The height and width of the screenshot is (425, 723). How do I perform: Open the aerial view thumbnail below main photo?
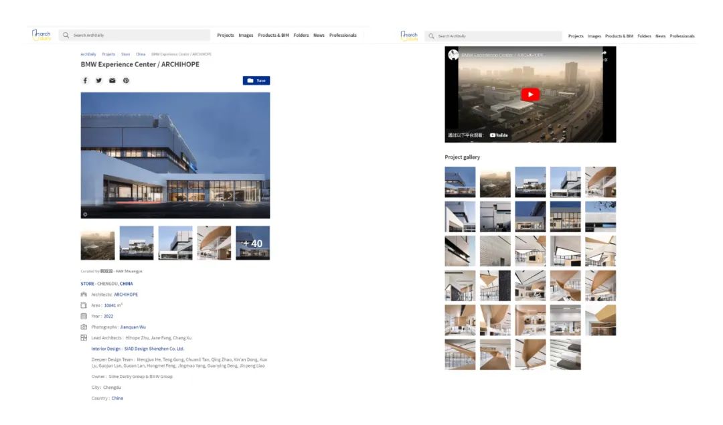tap(98, 243)
